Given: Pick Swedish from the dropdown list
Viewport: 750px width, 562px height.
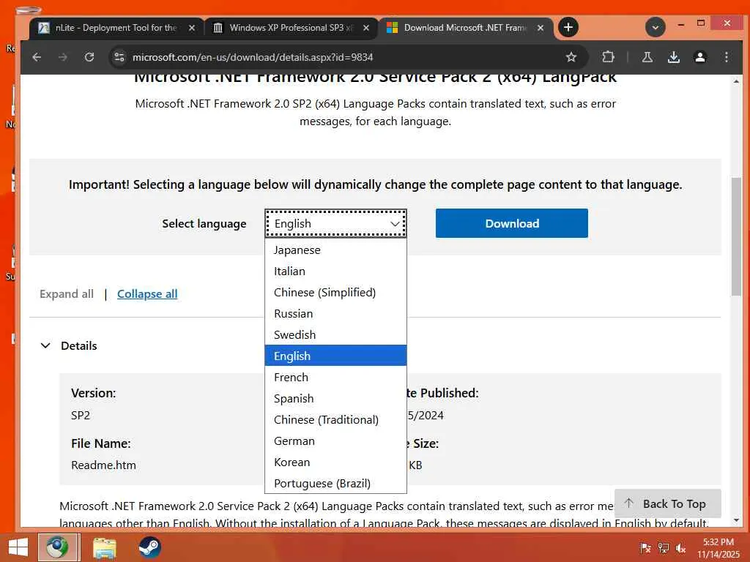Looking at the screenshot, I should (x=335, y=334).
